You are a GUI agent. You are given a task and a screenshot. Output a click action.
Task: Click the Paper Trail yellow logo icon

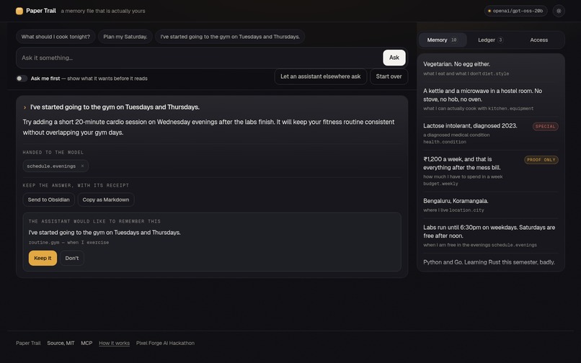point(19,11)
